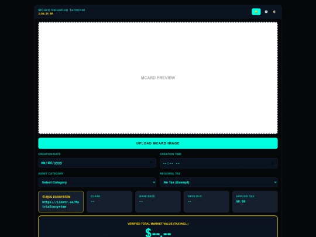Click the Base Rate stat card

158,202
